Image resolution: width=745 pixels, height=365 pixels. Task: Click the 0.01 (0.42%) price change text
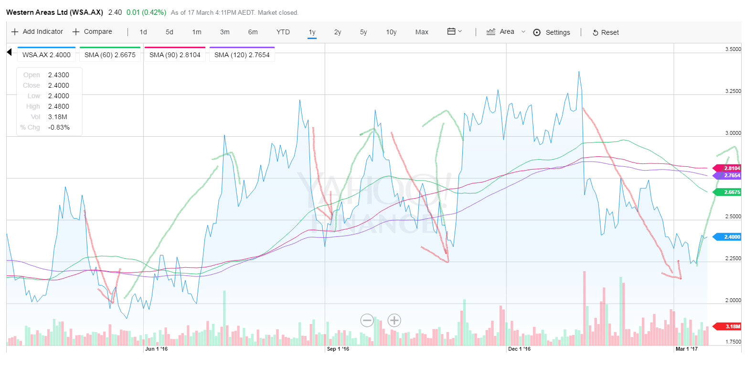[x=146, y=12]
